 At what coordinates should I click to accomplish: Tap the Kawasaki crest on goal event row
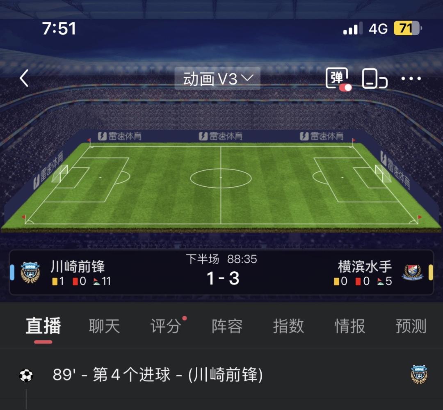pyautogui.click(x=419, y=374)
